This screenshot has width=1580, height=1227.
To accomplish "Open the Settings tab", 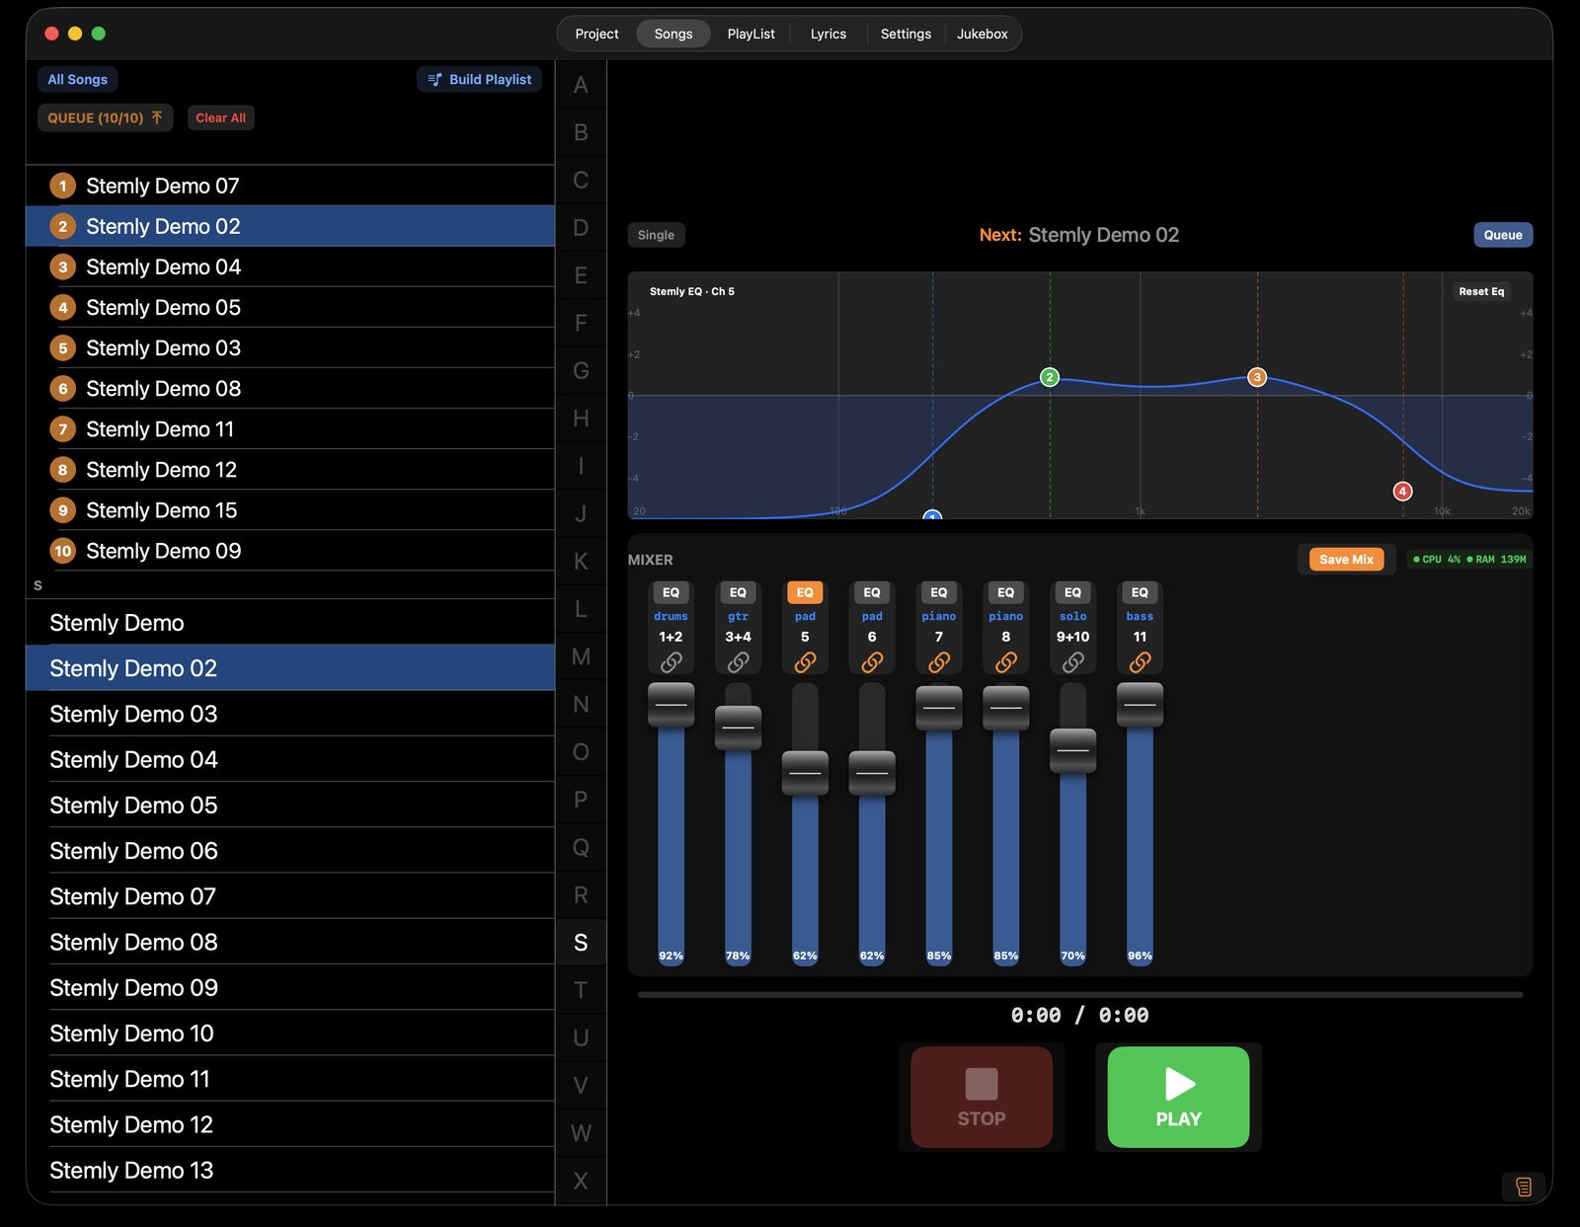I will 906,34.
